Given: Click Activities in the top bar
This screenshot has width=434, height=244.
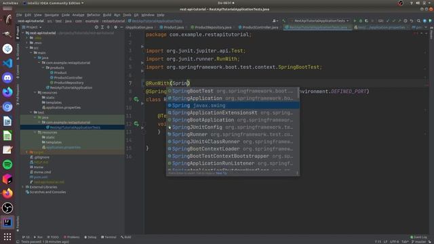Looking at the screenshot, I should click(10, 3).
